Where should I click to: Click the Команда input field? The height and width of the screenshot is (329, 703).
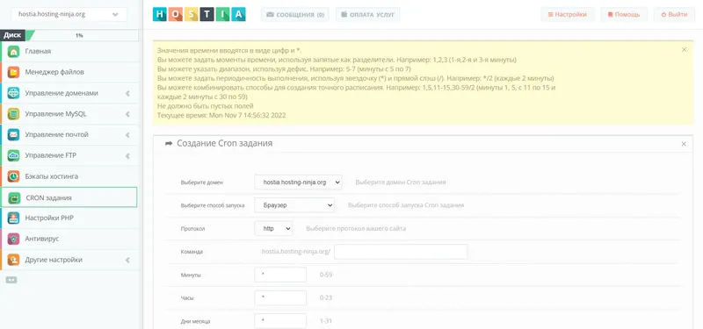click(401, 252)
